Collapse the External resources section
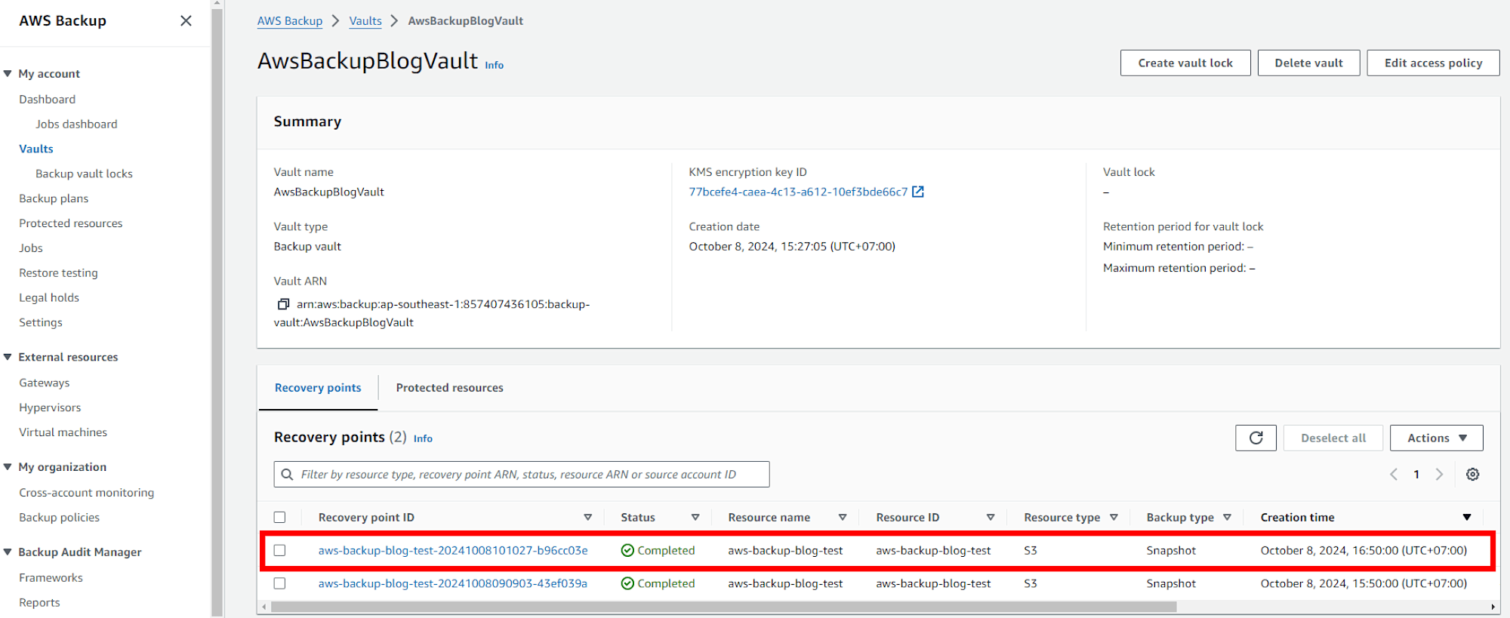Screen dimensions: 1510x618 point(8,358)
